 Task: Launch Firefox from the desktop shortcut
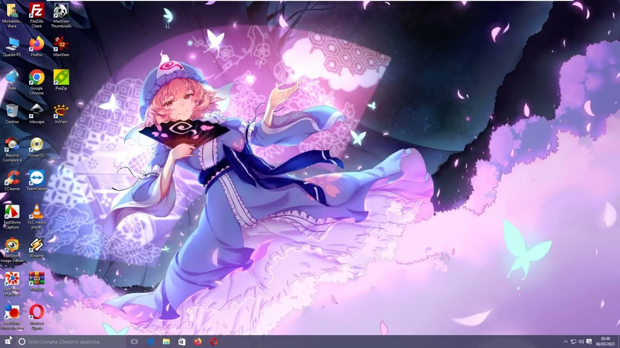tap(36, 47)
